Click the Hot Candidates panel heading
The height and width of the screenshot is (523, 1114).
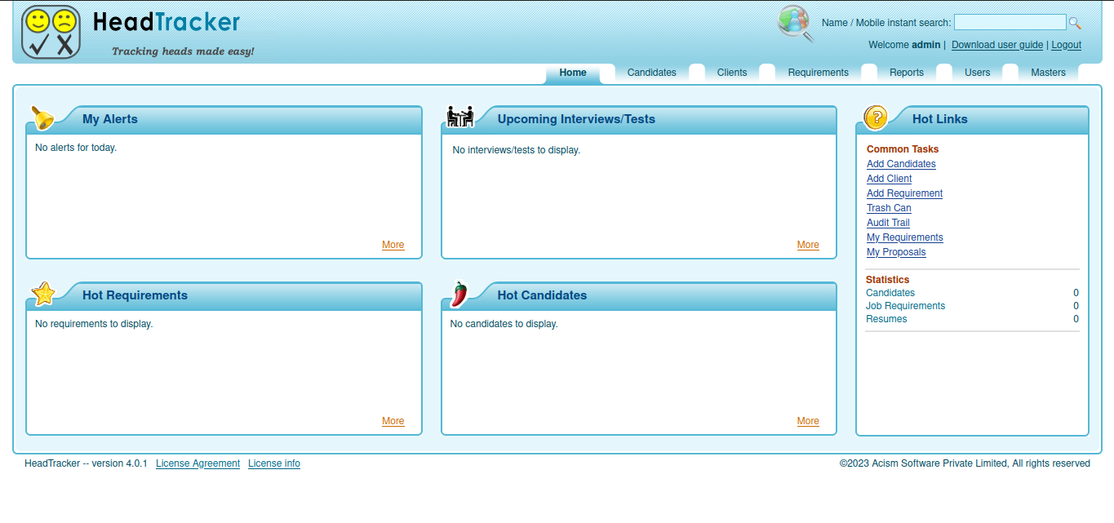(542, 295)
